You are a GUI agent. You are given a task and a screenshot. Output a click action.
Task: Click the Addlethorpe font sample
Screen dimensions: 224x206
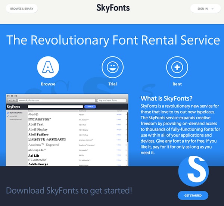[x=38, y=164]
